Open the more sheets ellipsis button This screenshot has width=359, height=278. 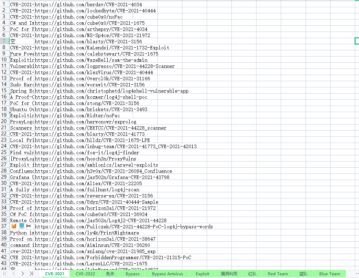357,274
